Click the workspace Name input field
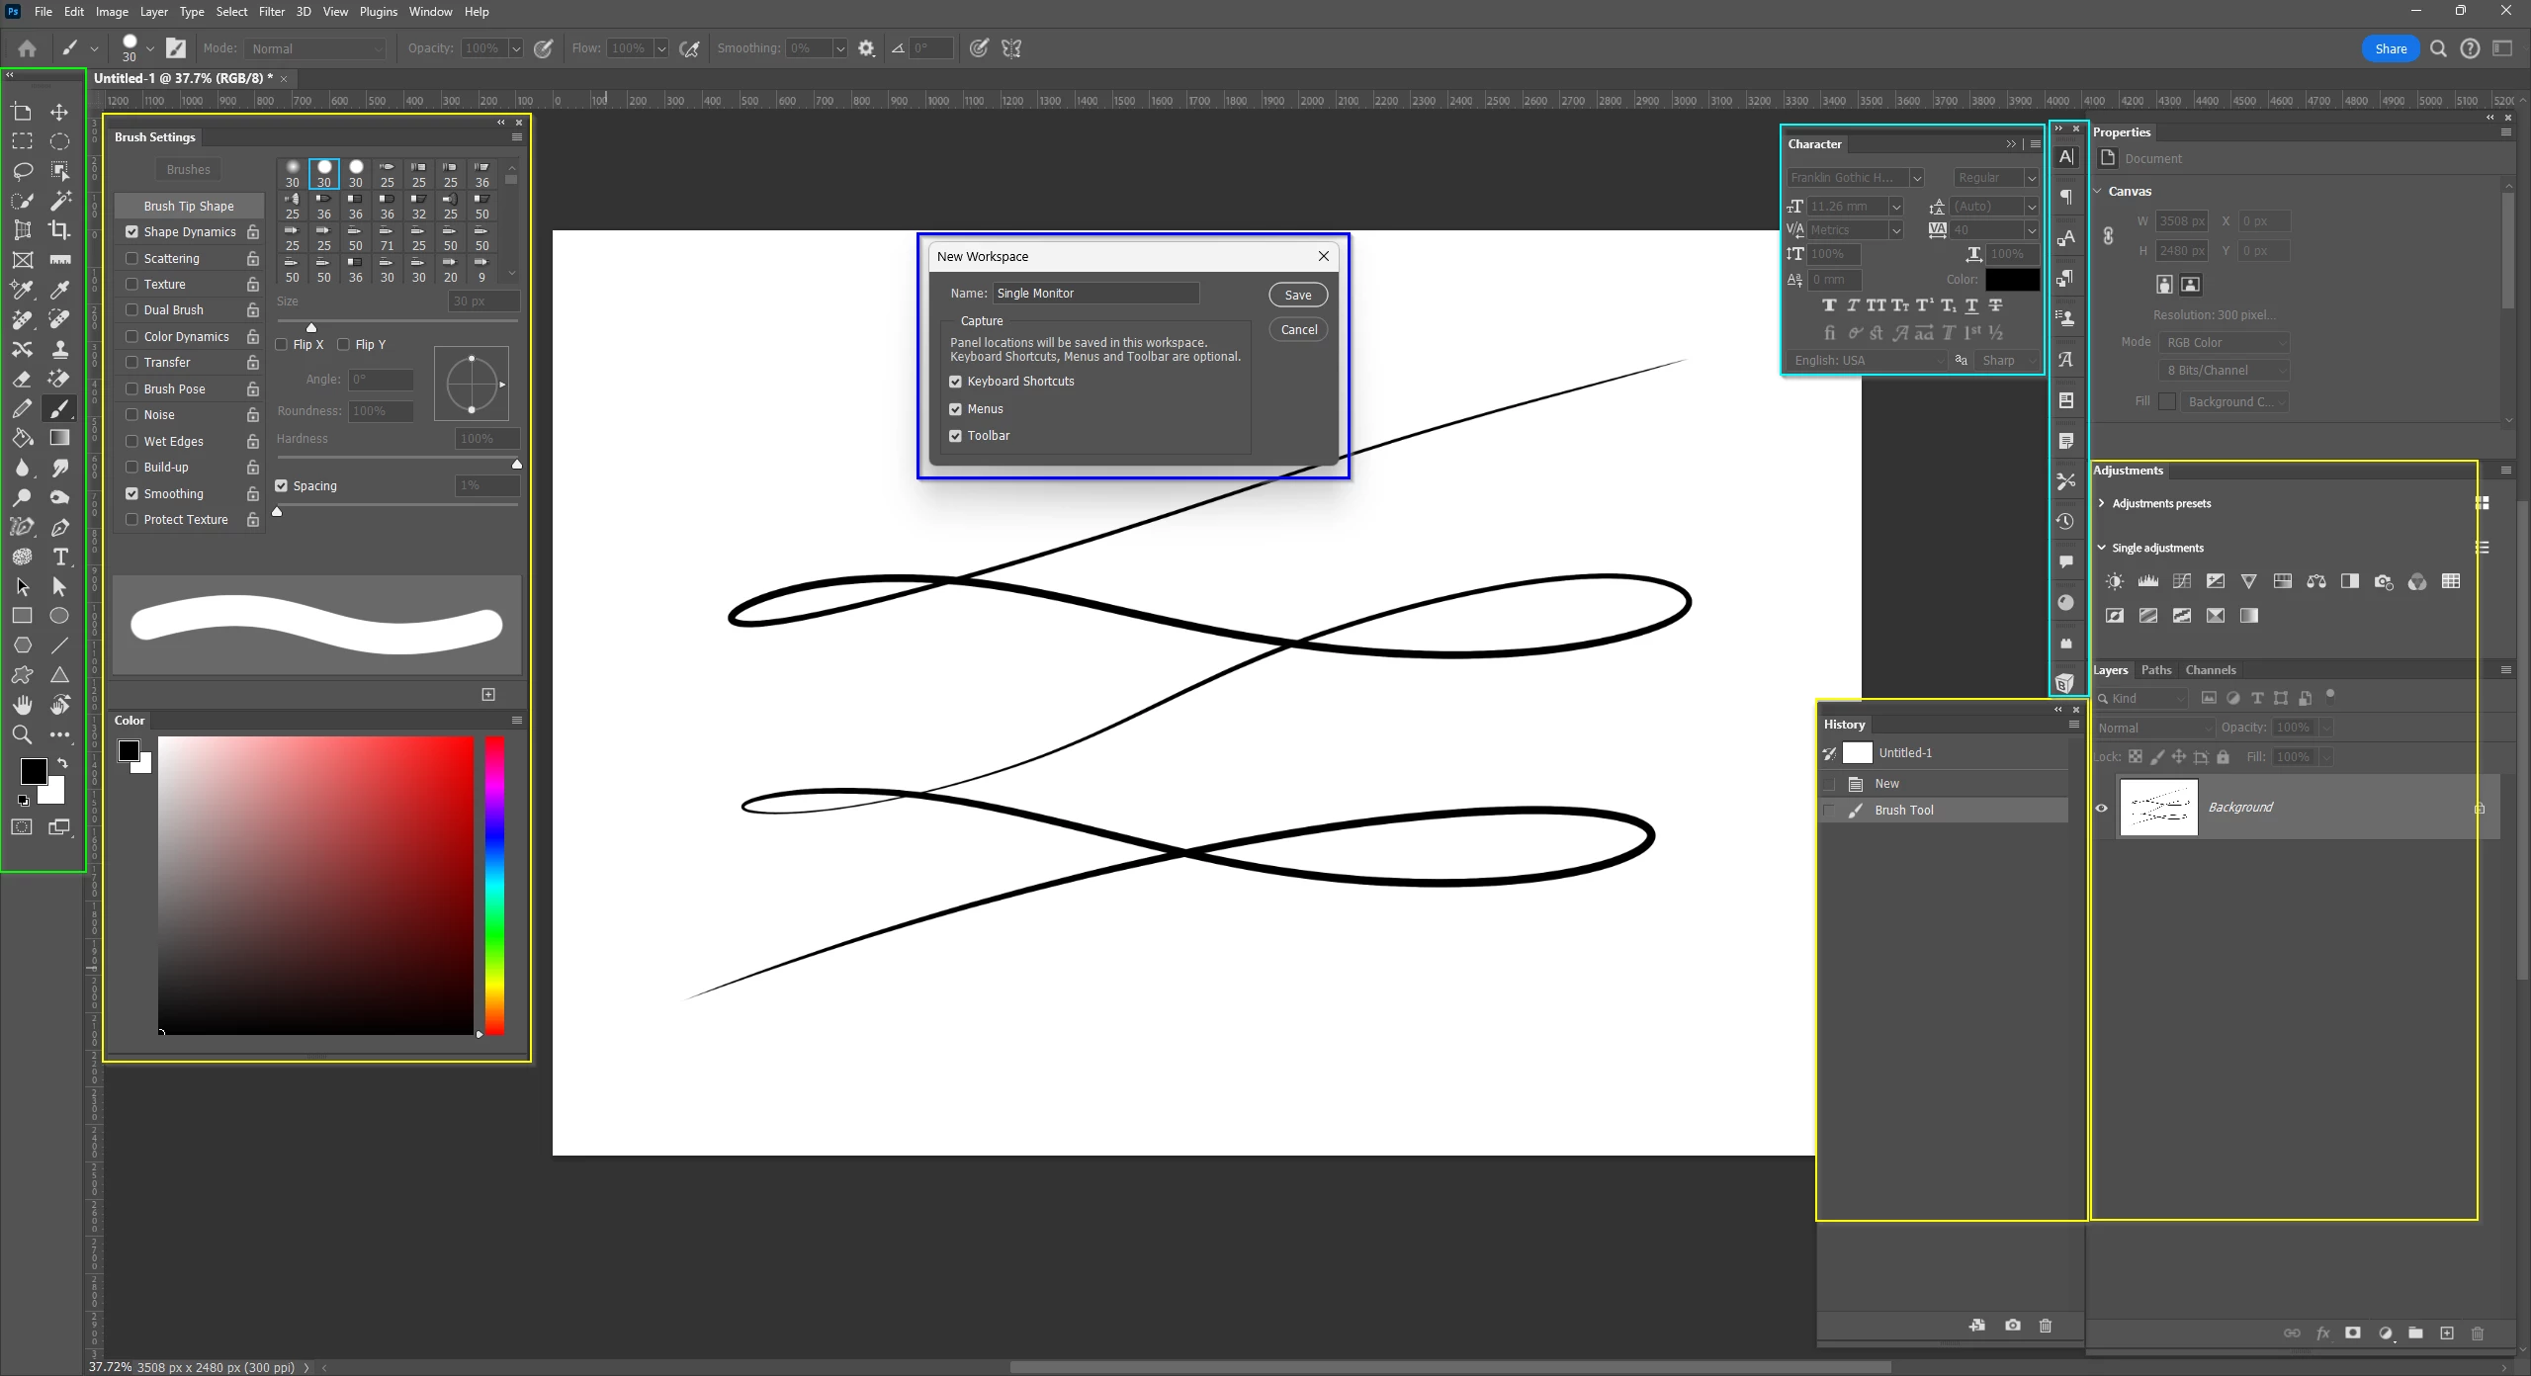2531x1376 pixels. (1095, 294)
